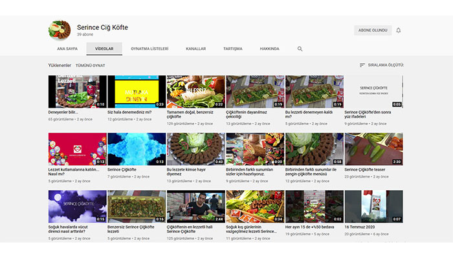Click the ABONE OLUNDU button
Screen dimensions: 453x258
373,30
